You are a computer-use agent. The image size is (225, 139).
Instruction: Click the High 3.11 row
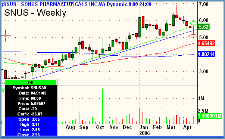coord(31,124)
